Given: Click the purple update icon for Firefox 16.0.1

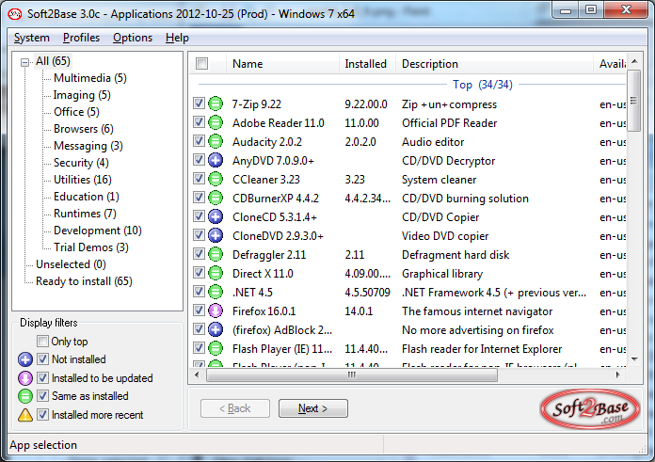Looking at the screenshot, I should pyautogui.click(x=216, y=311).
